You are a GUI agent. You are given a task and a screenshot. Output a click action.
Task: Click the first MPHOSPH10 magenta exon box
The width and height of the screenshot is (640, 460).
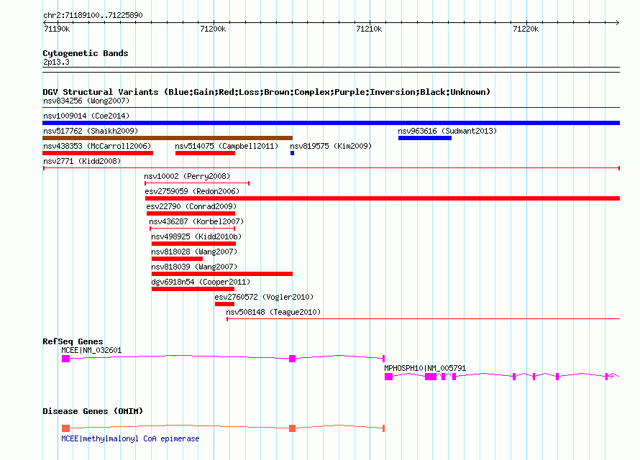point(388,377)
